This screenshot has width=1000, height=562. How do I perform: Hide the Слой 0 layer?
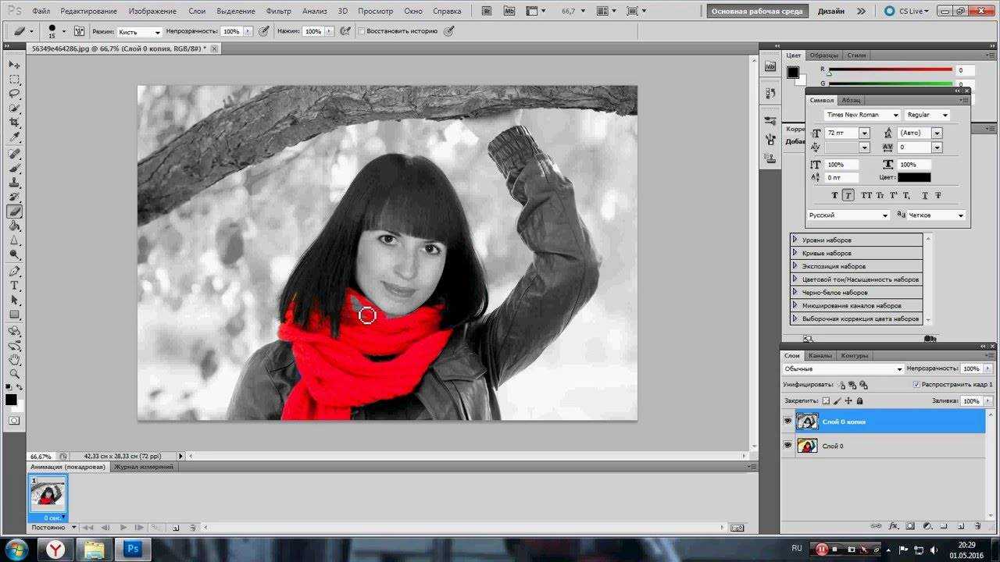(x=787, y=446)
